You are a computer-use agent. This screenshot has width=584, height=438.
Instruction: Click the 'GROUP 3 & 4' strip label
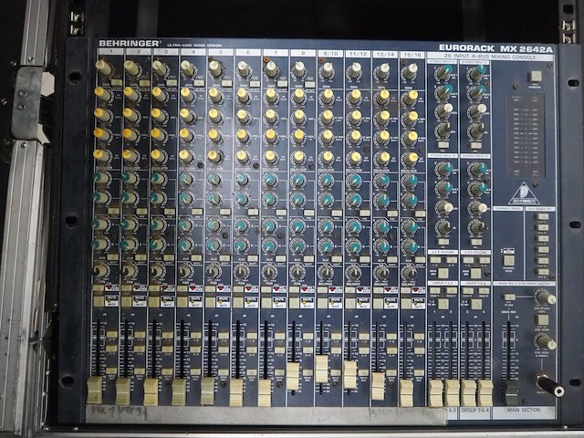click(475, 410)
